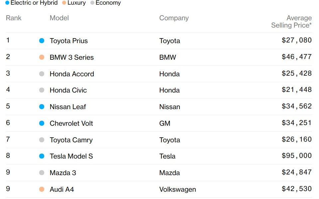Click the Economy legend label

[108, 3]
